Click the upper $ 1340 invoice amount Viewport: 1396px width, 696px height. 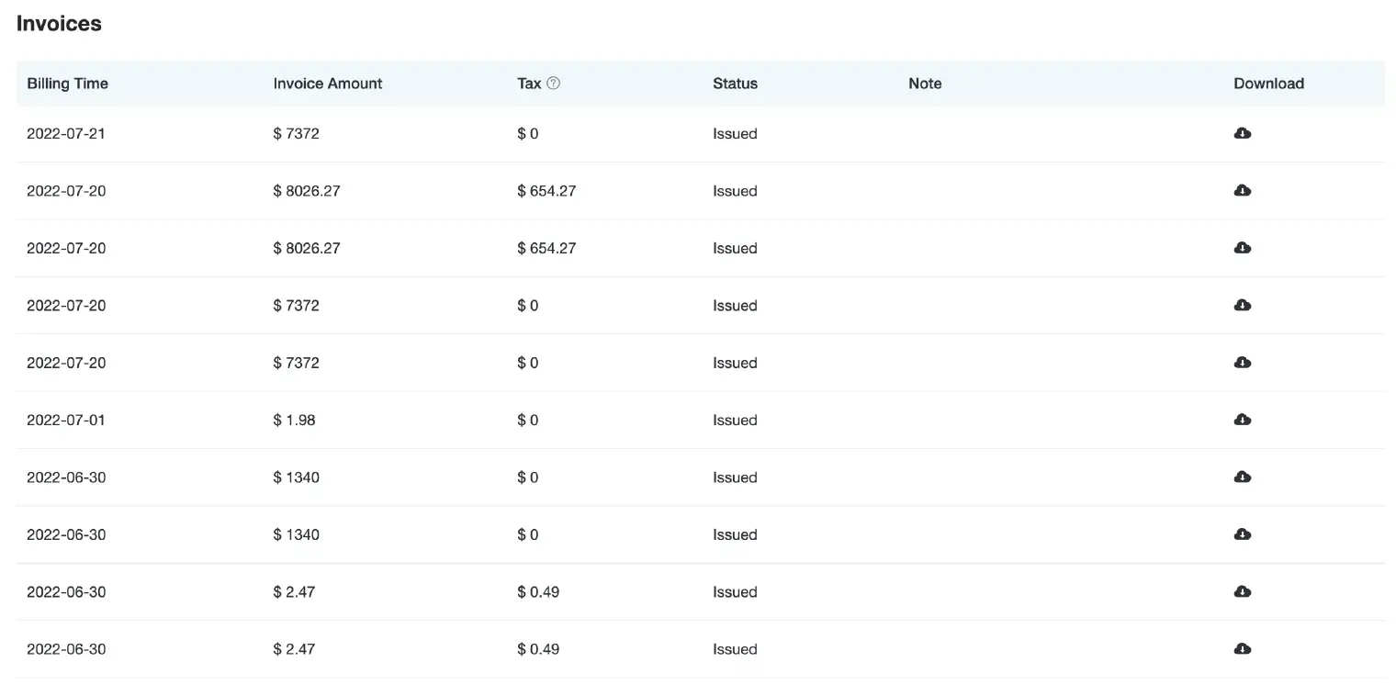(x=296, y=477)
